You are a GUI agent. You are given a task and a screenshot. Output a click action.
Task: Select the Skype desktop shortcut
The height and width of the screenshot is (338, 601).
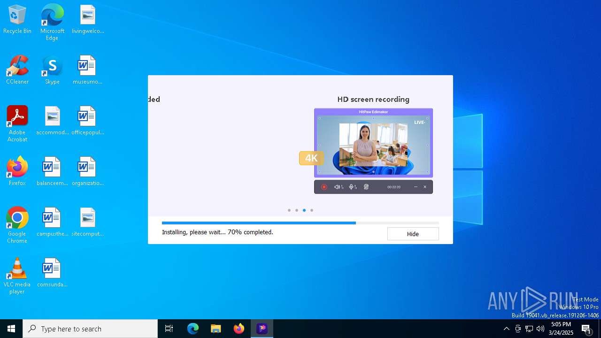pos(52,70)
